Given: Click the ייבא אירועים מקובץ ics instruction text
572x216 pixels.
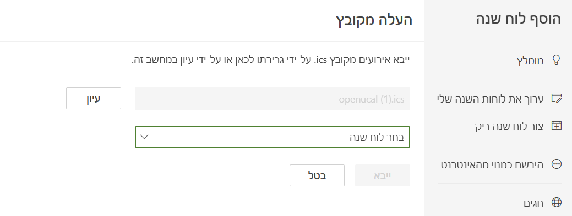Looking at the screenshot, I should click(271, 60).
